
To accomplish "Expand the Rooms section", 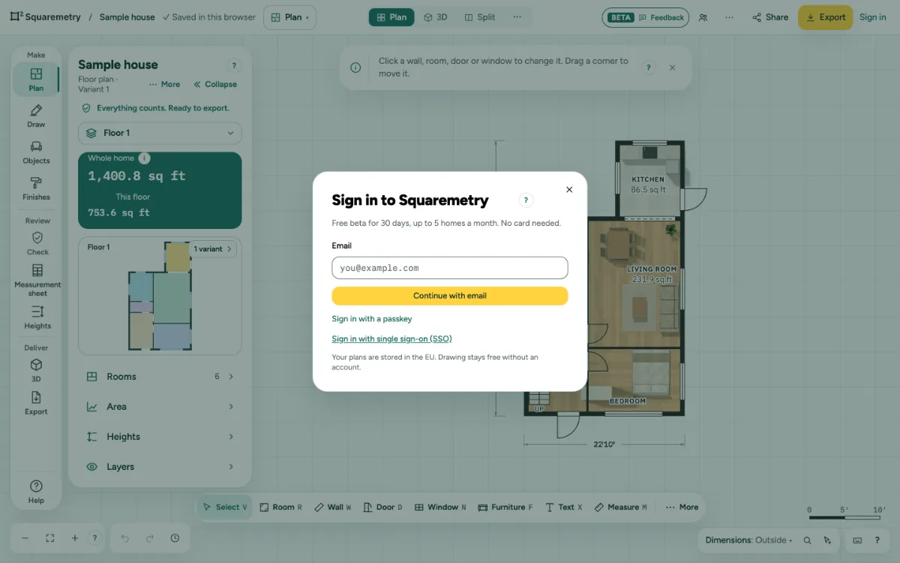I will (160, 377).
